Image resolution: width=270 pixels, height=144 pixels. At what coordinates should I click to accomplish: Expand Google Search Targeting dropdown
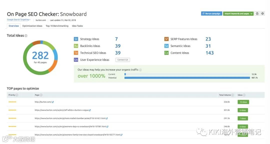(18, 20)
